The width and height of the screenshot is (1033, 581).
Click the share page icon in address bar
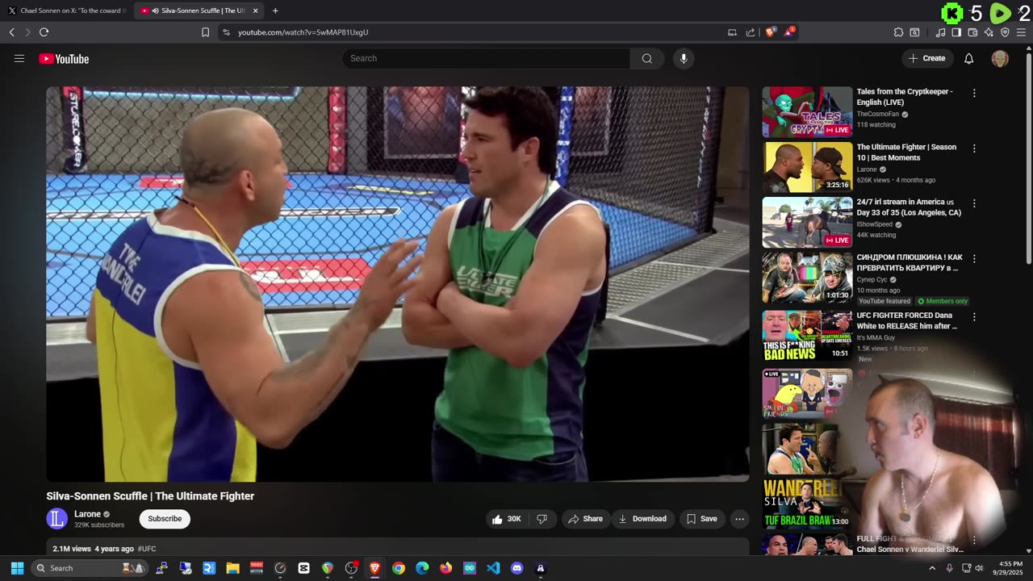pos(751,32)
